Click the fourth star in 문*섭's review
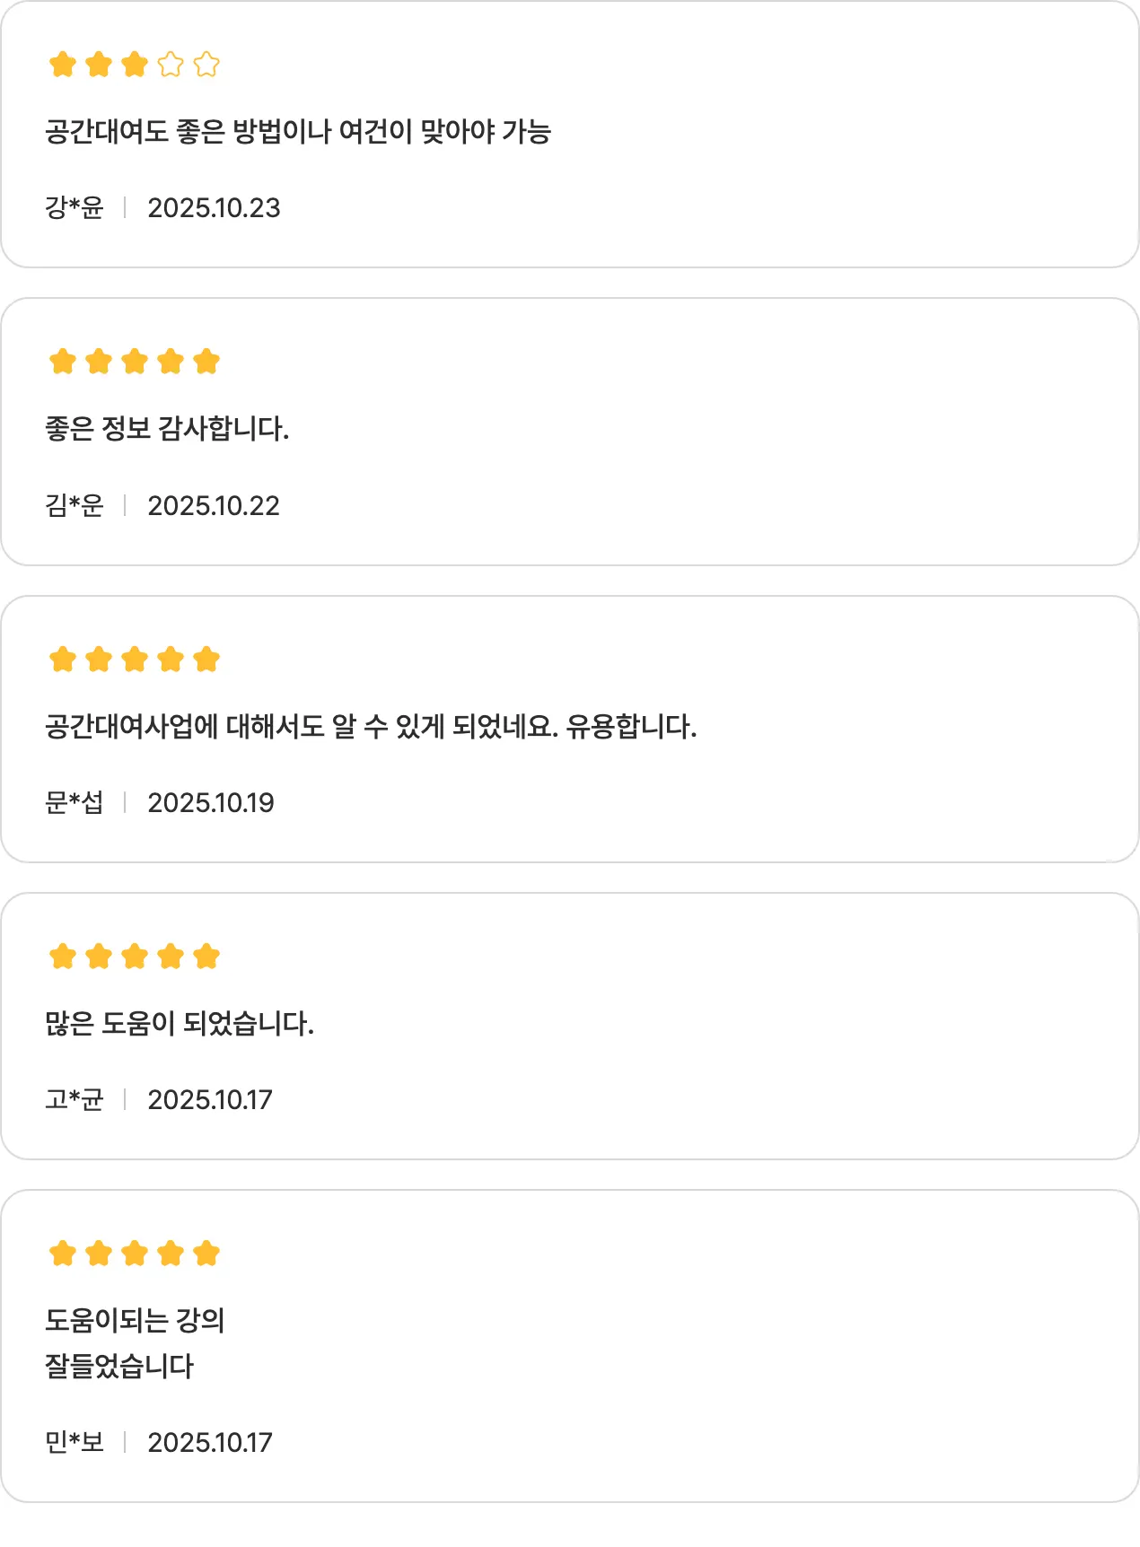The image size is (1140, 1547). 171,660
